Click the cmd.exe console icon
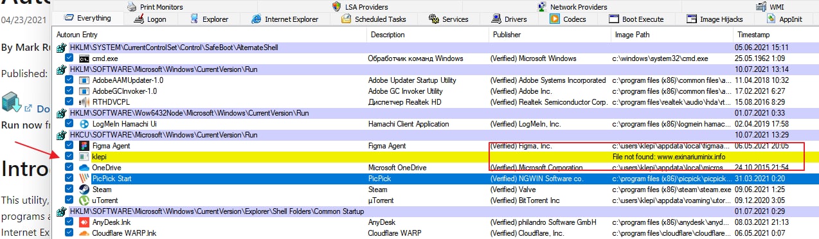 coord(84,58)
